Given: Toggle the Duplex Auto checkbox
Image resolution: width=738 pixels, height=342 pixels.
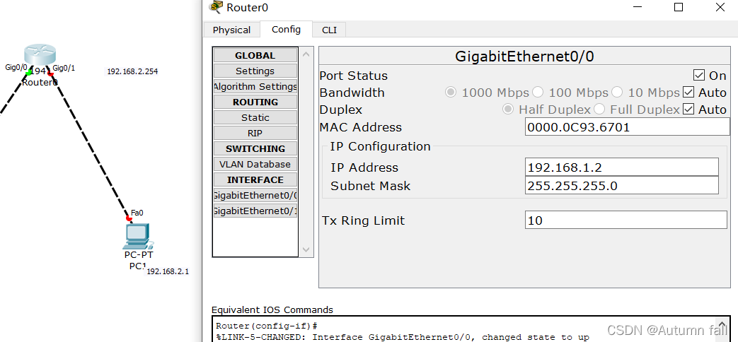Looking at the screenshot, I should click(x=688, y=110).
